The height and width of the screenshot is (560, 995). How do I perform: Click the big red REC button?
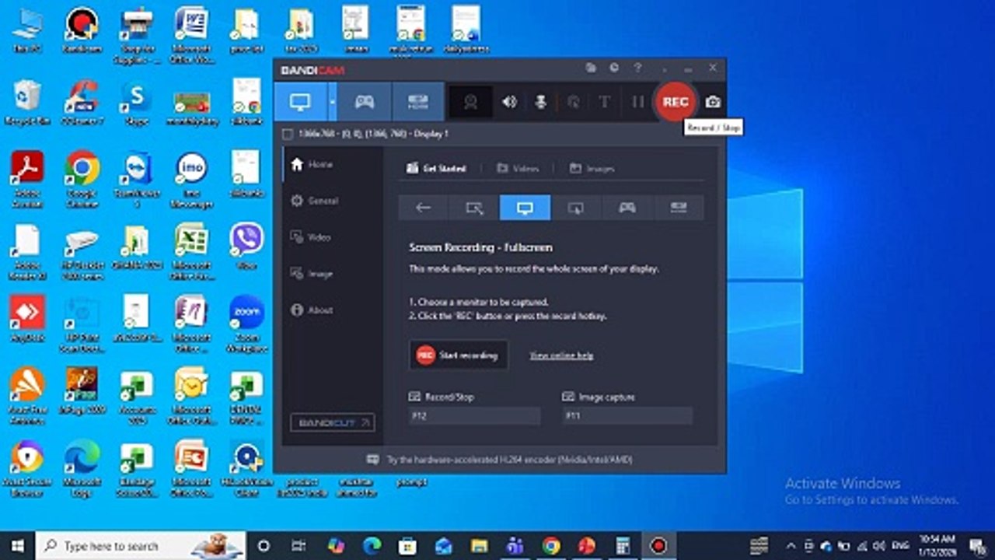click(675, 102)
